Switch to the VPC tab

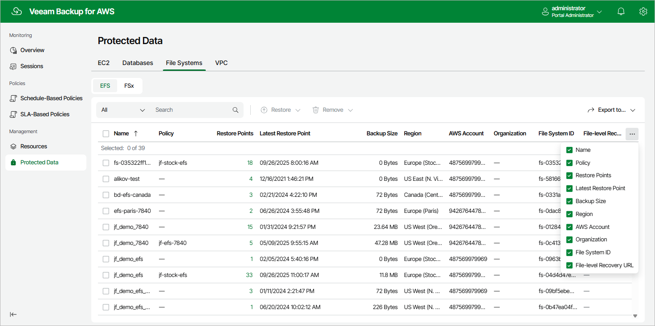(x=221, y=63)
